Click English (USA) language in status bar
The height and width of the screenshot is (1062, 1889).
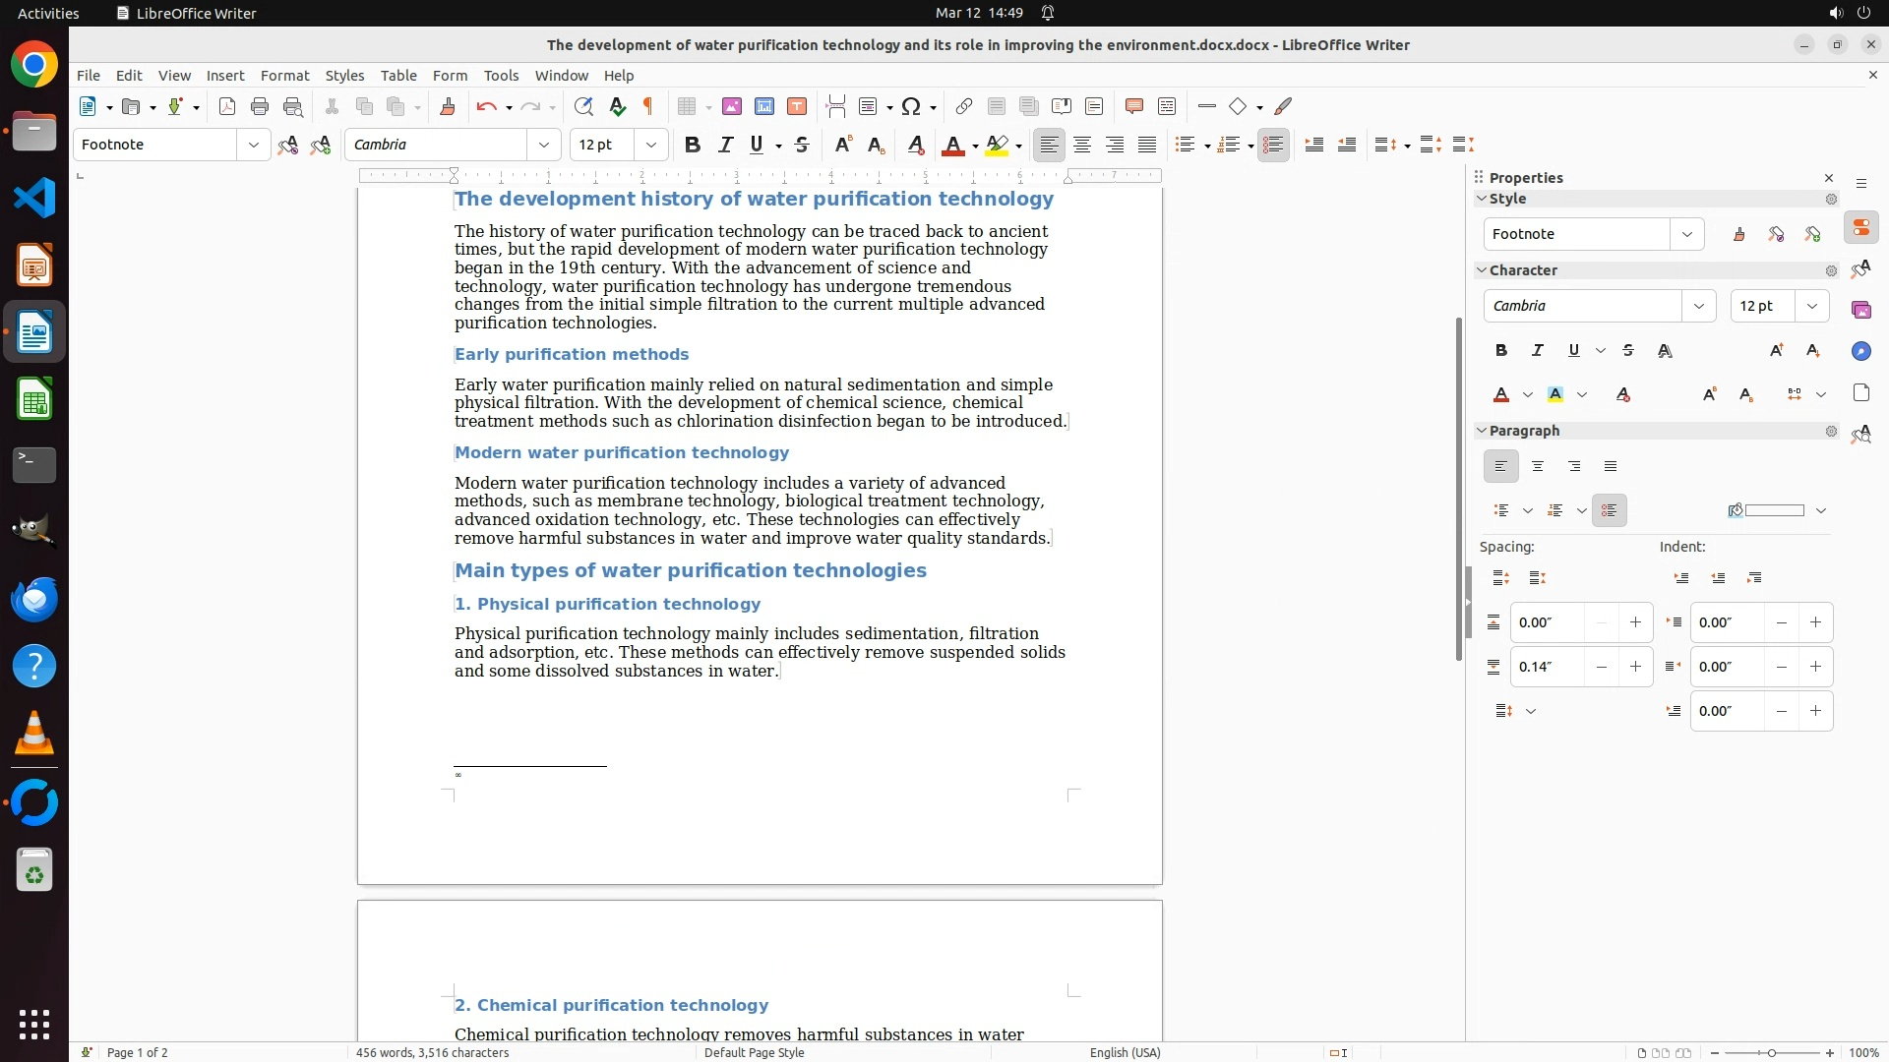[x=1125, y=1053]
